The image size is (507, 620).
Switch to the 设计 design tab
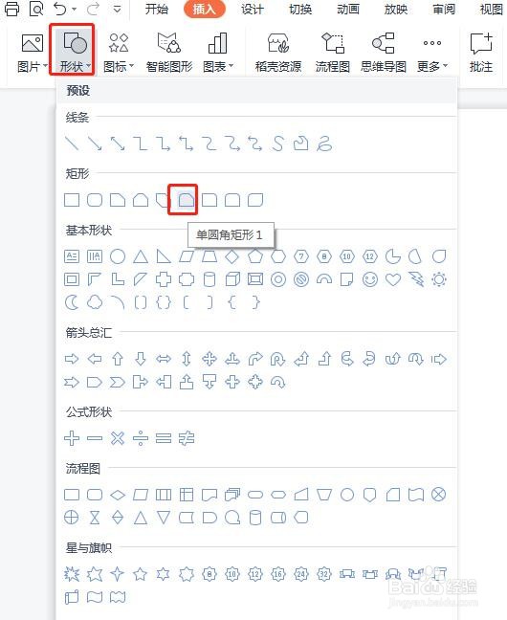pos(252,10)
